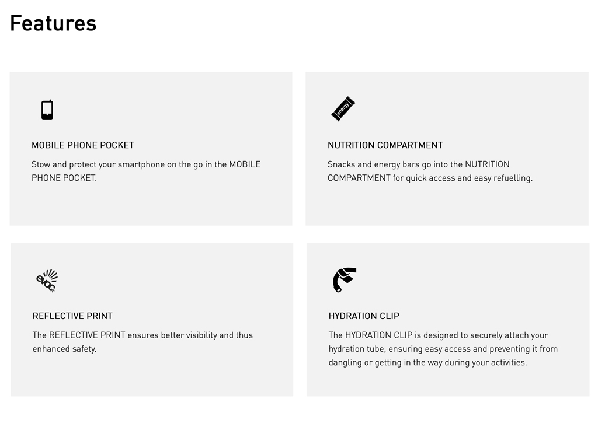Click the mobile phone icon
The height and width of the screenshot is (448, 598).
47,110
